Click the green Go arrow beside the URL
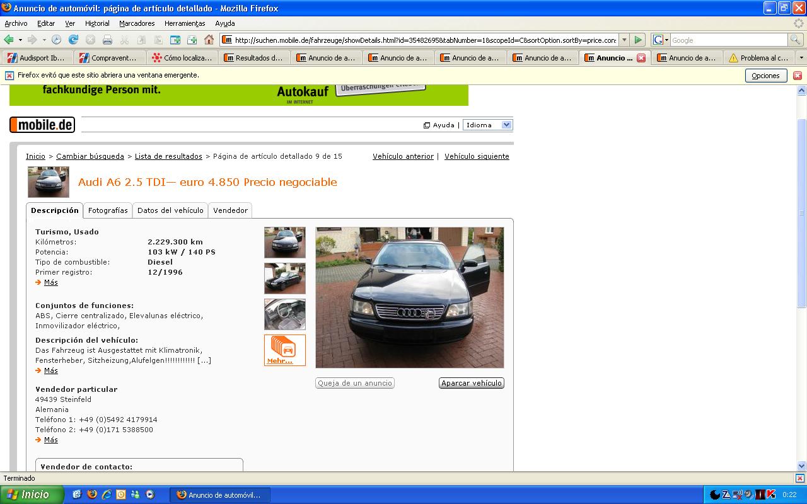 [638, 40]
